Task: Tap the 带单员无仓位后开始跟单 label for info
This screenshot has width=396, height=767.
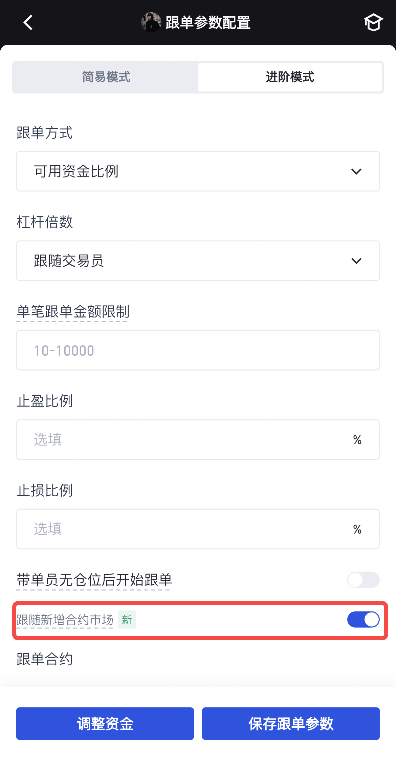Action: (94, 580)
